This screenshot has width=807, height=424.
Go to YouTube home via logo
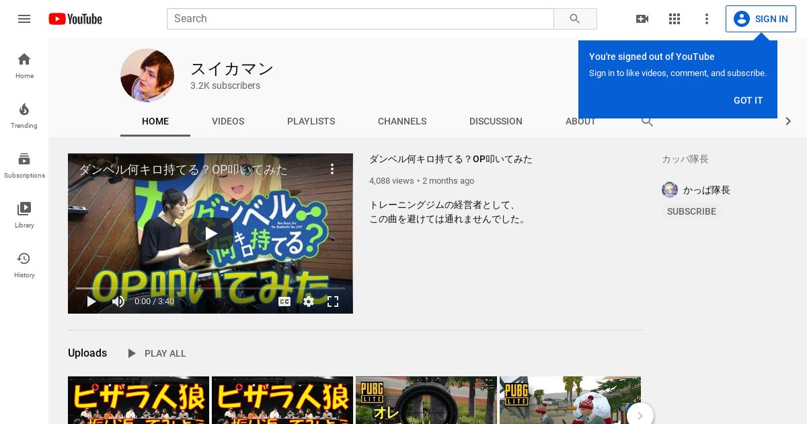tap(75, 19)
